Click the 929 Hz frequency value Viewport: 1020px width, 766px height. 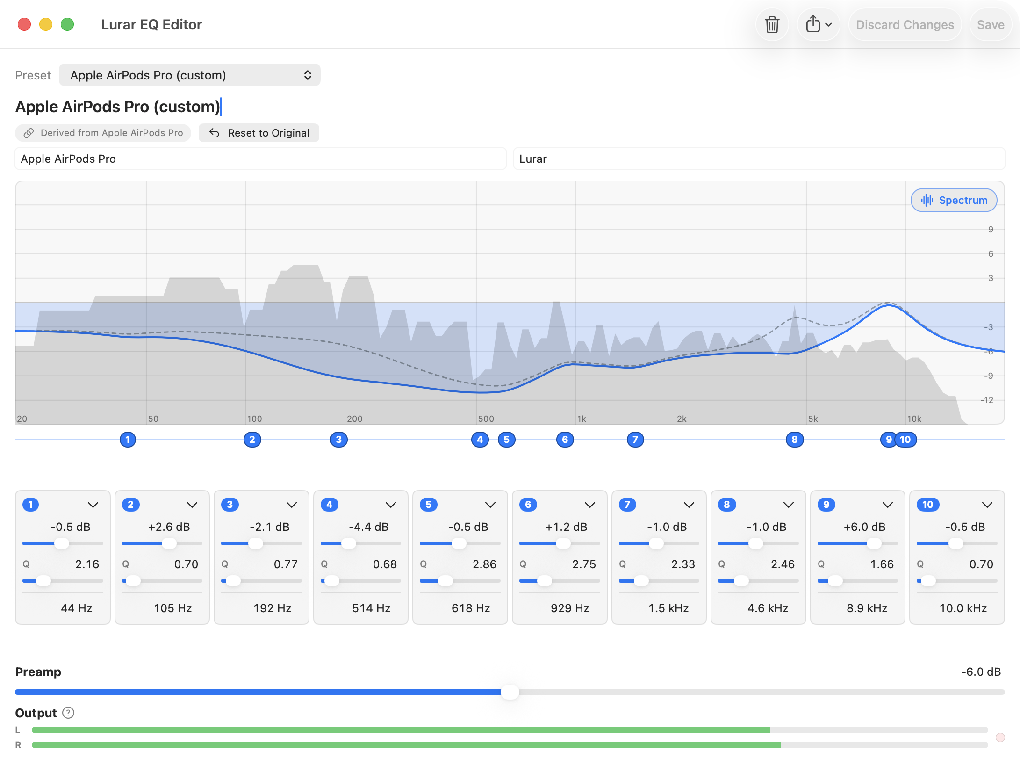570,608
